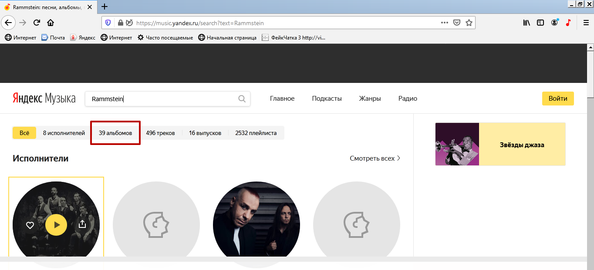Play the first Rammstein artist
The width and height of the screenshot is (594, 270).
[56, 225]
